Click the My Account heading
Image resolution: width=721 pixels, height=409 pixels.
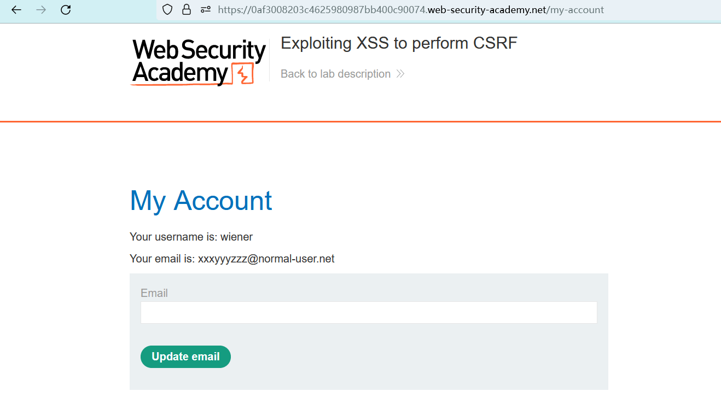[x=201, y=200]
